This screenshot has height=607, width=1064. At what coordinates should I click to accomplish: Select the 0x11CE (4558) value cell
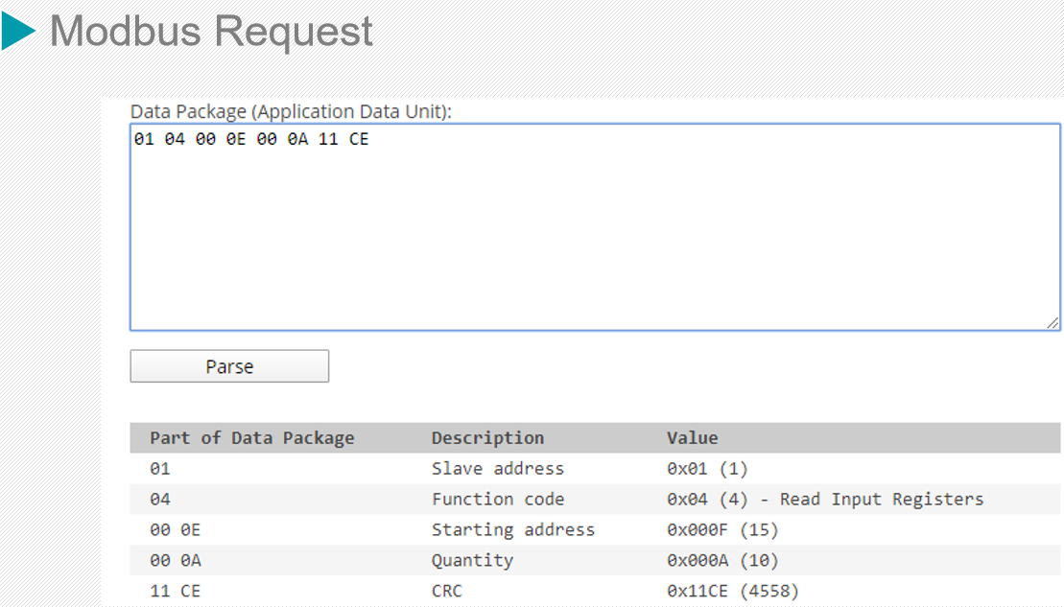(x=732, y=592)
